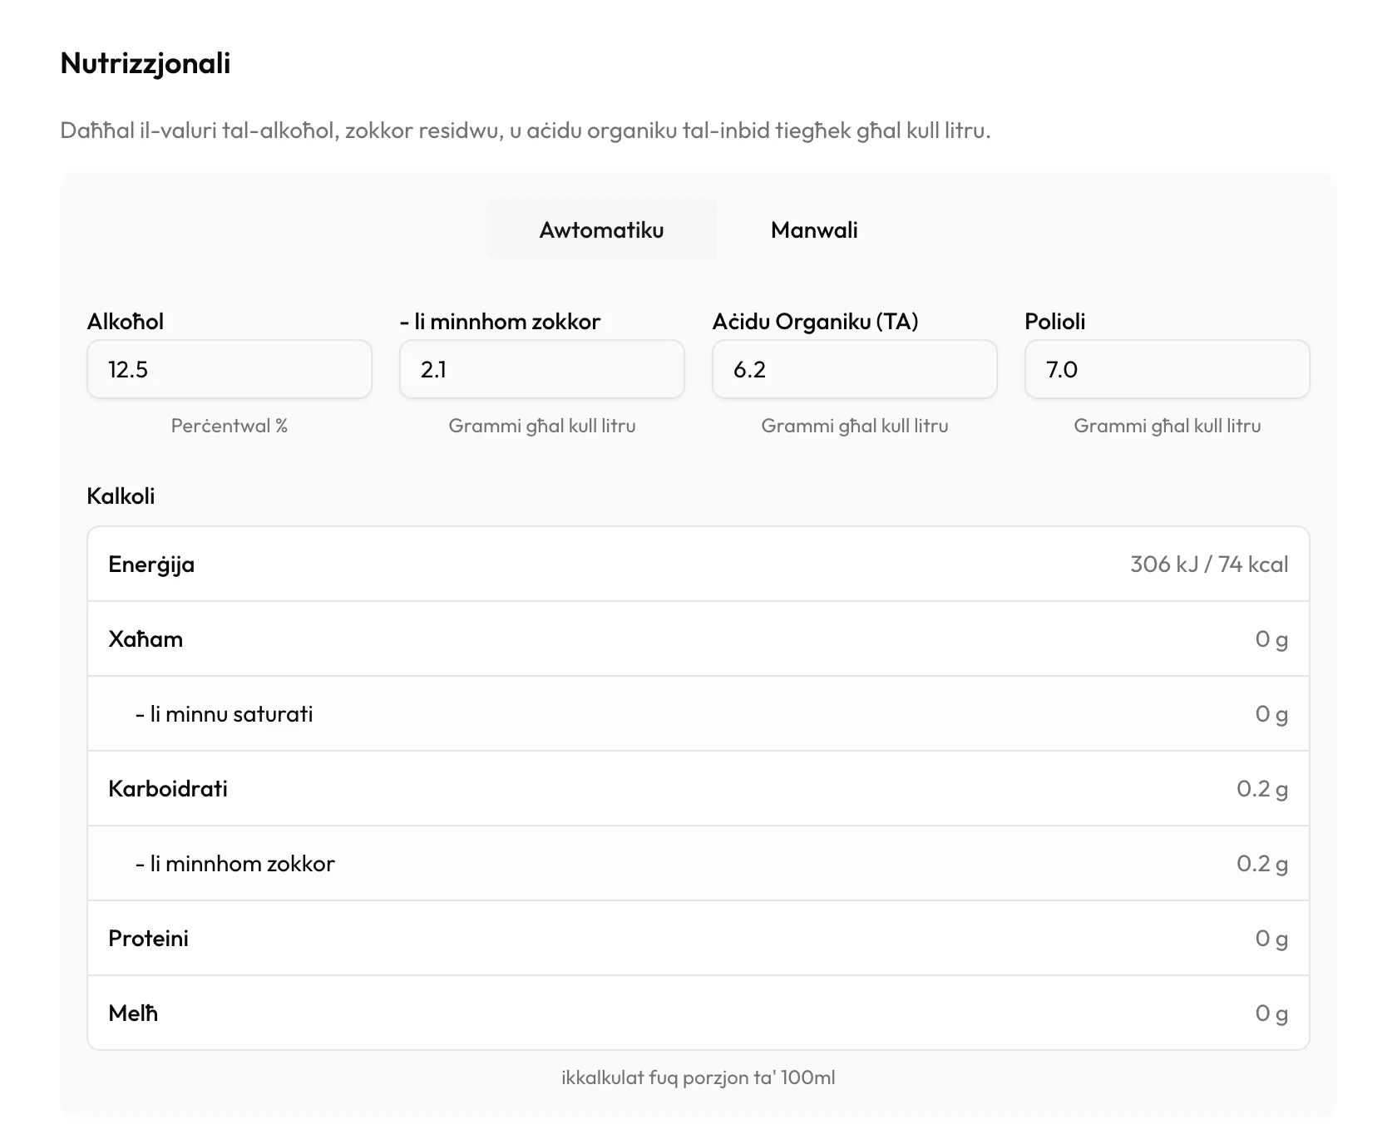Edit the Aċidu Organiku (TA) field
Image resolution: width=1397 pixels, height=1139 pixels.
[855, 369]
